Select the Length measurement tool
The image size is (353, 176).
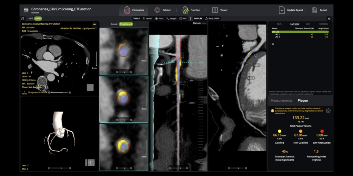click(x=171, y=19)
